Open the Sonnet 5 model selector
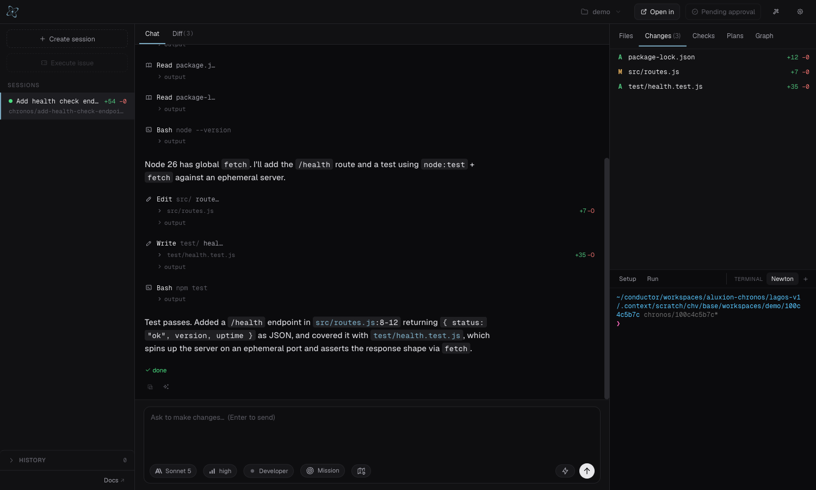Viewport: 816px width, 490px height. 173,471
